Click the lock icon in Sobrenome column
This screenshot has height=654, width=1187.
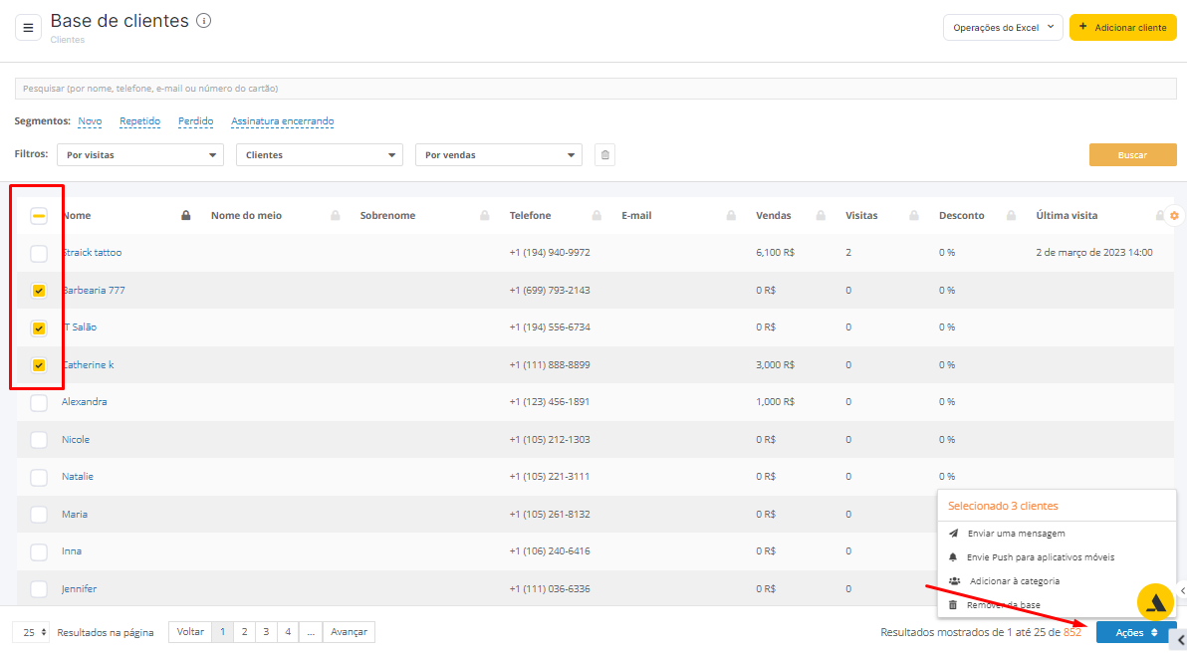(485, 216)
